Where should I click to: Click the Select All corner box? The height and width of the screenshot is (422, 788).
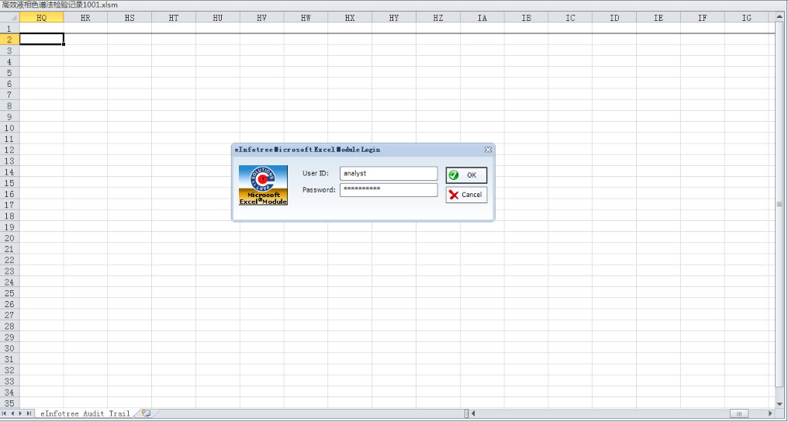(x=9, y=17)
